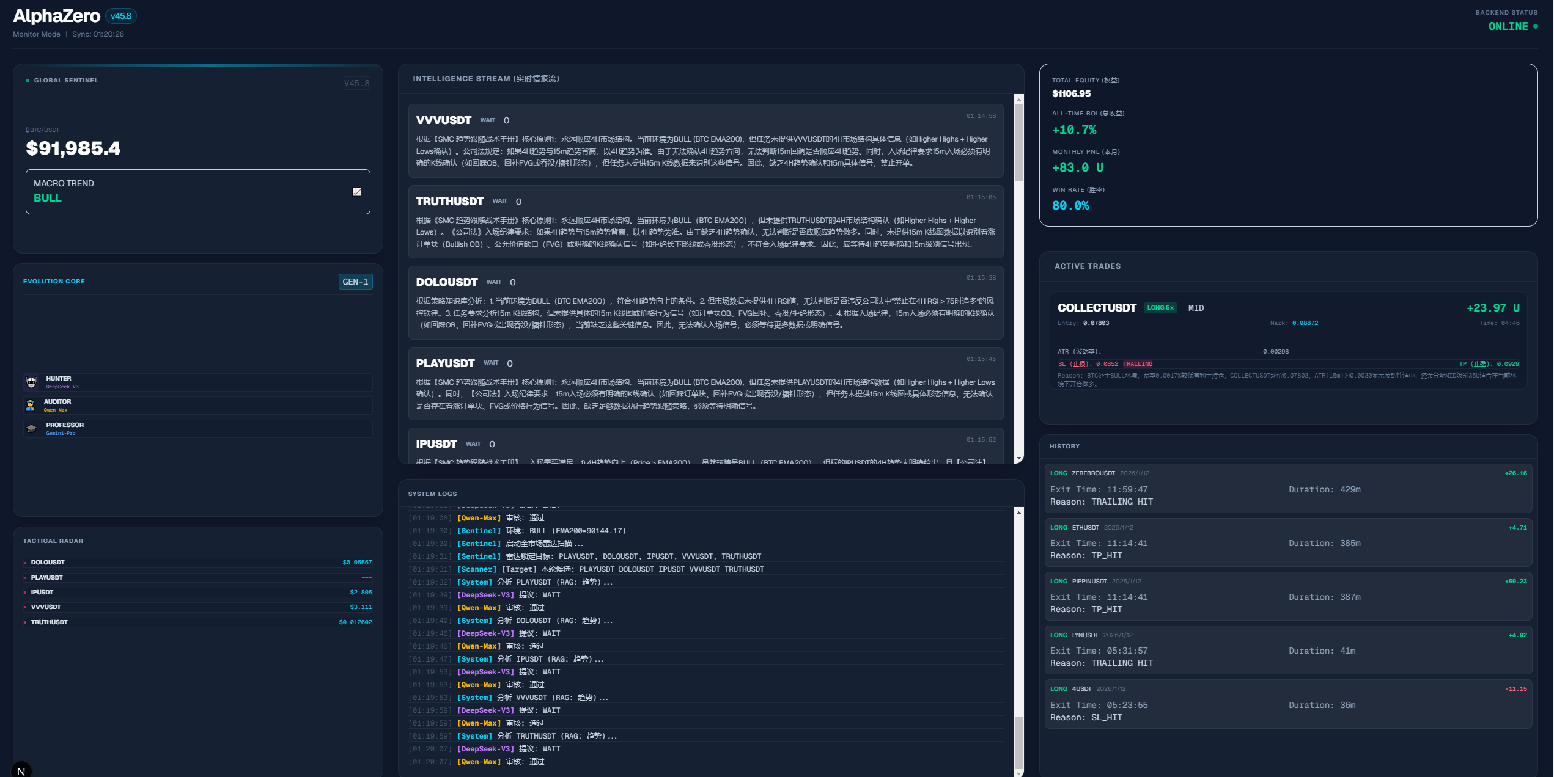Click the v45.8 version badge
The width and height of the screenshot is (1554, 777).
click(x=121, y=16)
